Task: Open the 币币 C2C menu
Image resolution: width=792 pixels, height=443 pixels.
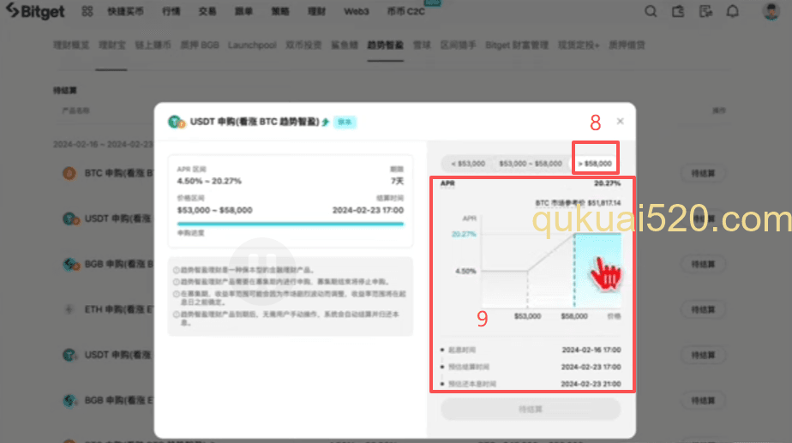Action: [405, 11]
